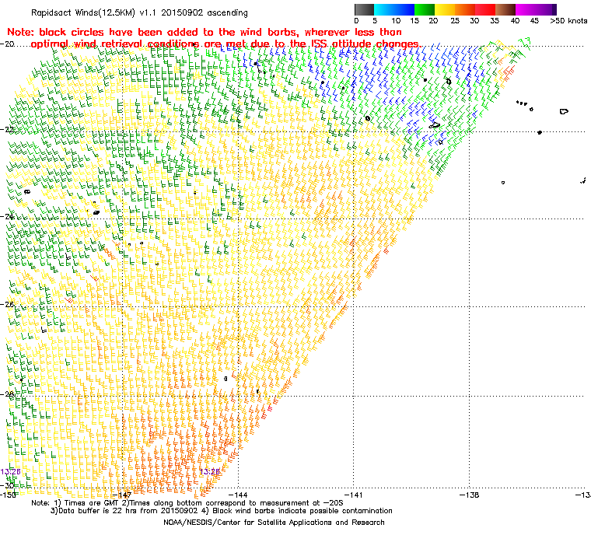Click the '>50 knots' legend label
This screenshot has height=535, width=591.
[568, 21]
